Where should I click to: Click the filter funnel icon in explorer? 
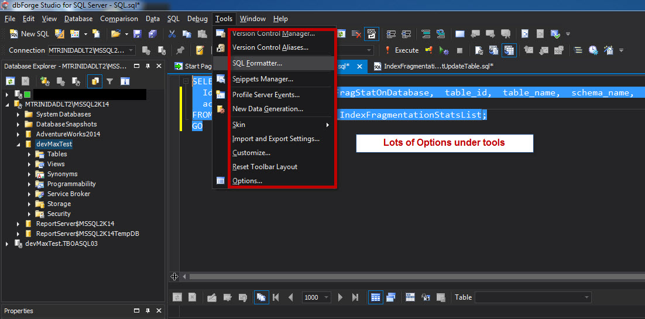[110, 81]
